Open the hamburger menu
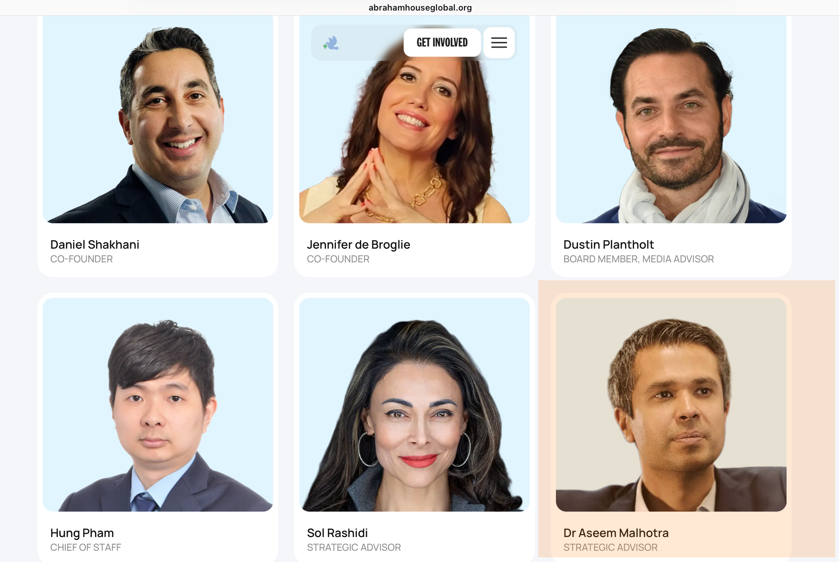 pyautogui.click(x=499, y=43)
